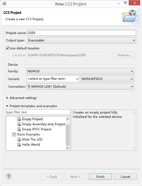The height and width of the screenshot is (186, 142).
Task: Click the Basic Examples folder icon
Action: pos(14,134)
